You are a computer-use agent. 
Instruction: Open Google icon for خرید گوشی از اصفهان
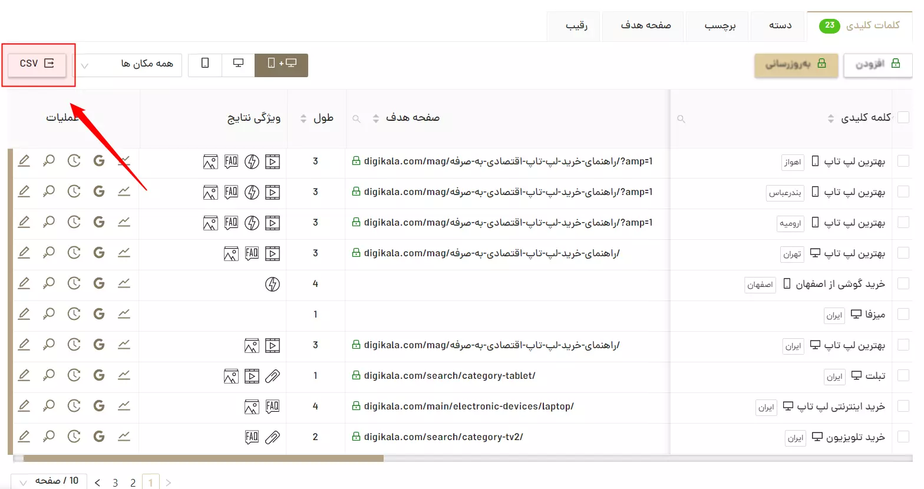click(x=99, y=283)
